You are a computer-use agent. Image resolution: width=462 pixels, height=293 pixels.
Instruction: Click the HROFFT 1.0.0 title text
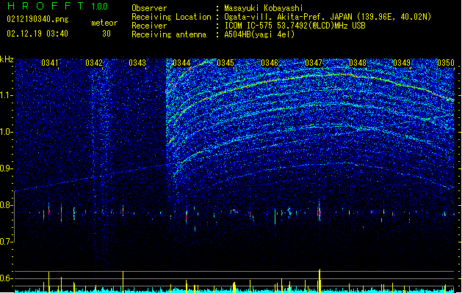(x=57, y=6)
